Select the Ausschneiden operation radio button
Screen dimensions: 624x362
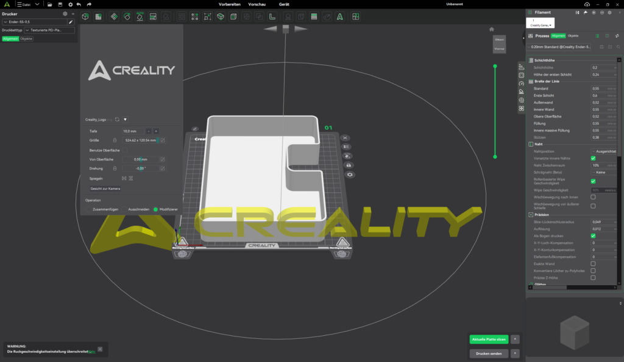124,209
